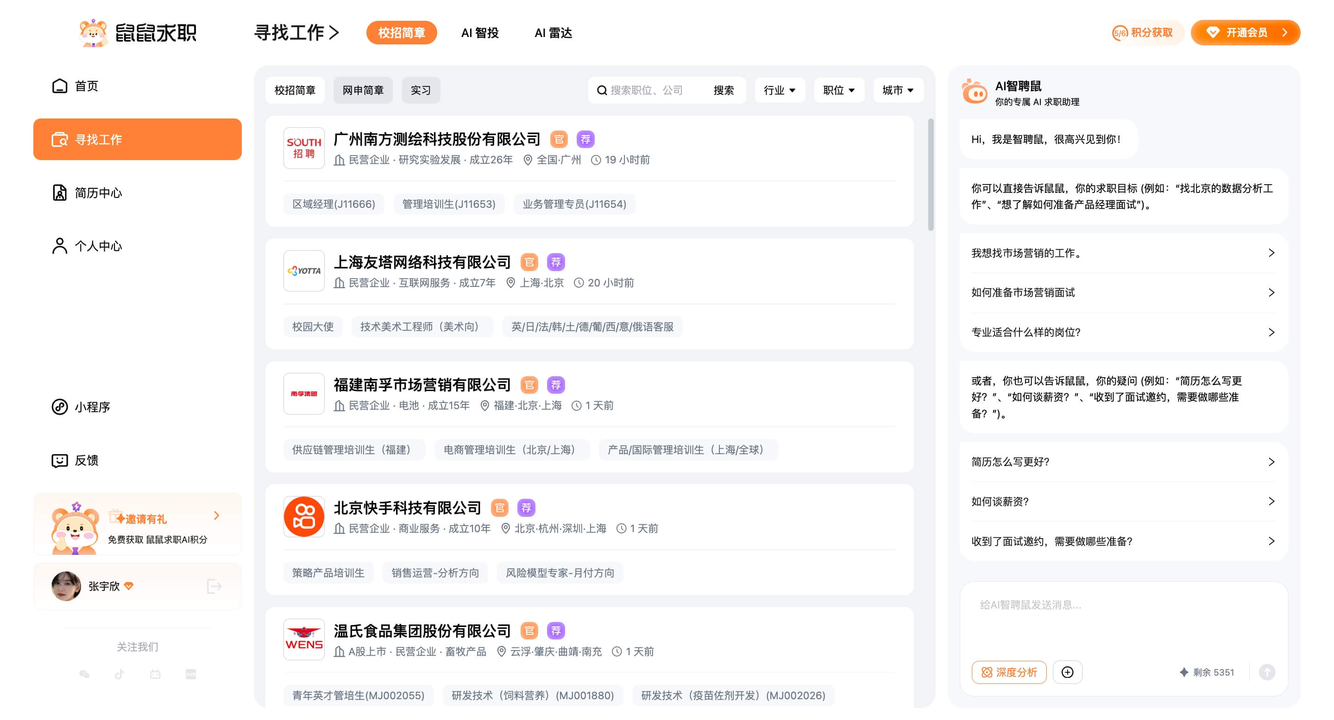
Task: Expand the 如何谈薪资? suggestion
Action: pos(1123,501)
